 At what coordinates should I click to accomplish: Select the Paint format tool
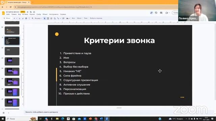coord(29,18)
